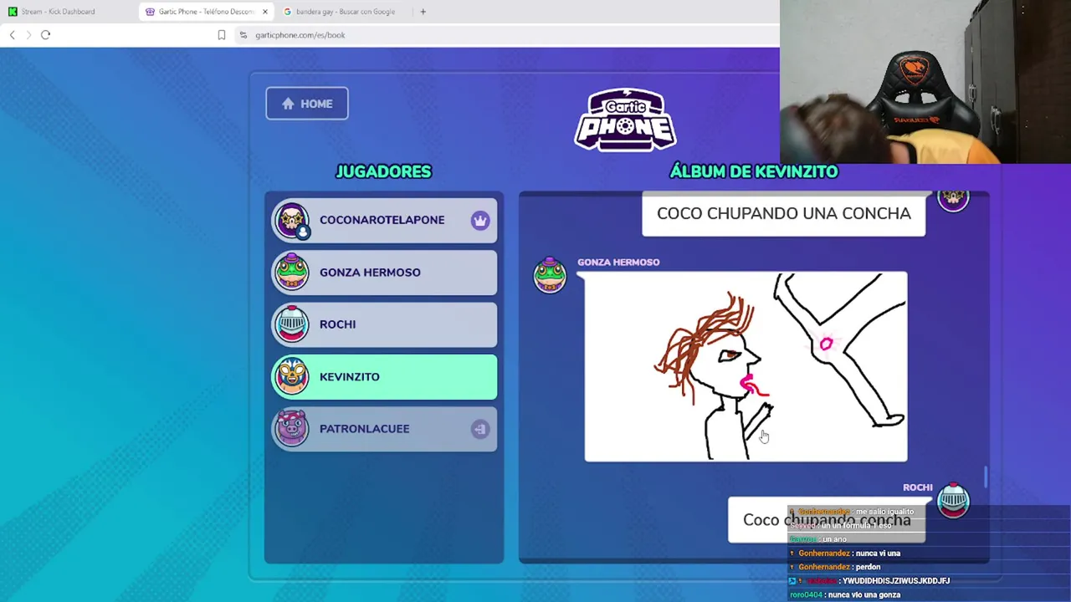The width and height of the screenshot is (1071, 602).
Task: Open the drawing by Gonza Hermoso
Action: pyautogui.click(x=746, y=367)
